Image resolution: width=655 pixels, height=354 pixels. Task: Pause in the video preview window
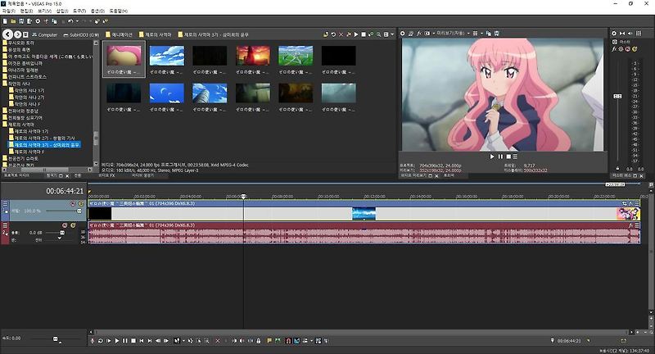[500, 157]
